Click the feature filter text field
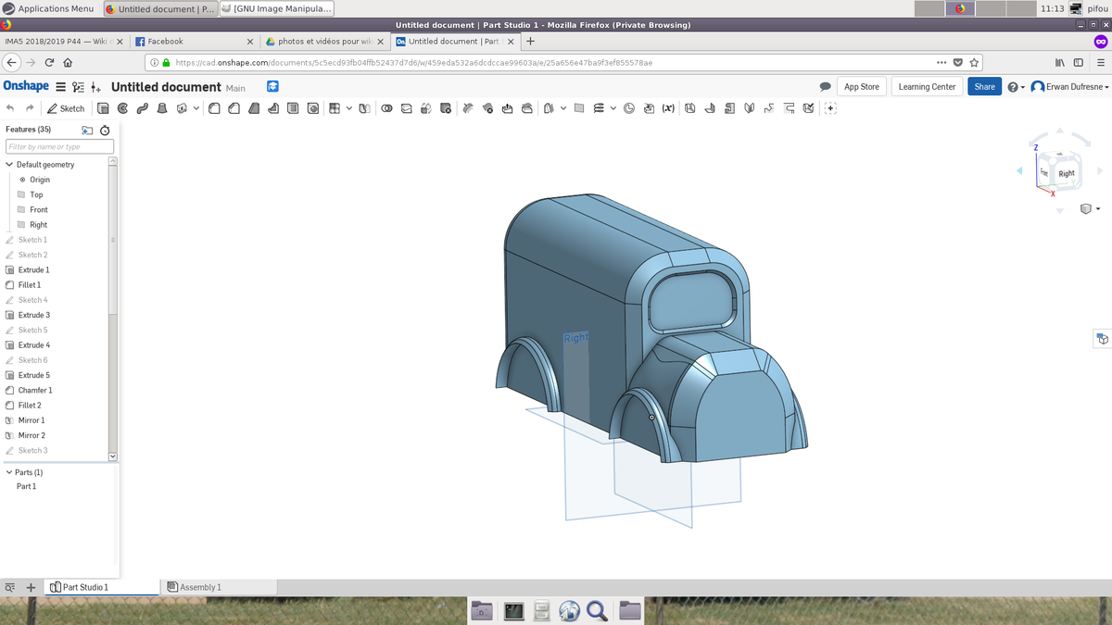This screenshot has height=625, width=1112. 59,146
